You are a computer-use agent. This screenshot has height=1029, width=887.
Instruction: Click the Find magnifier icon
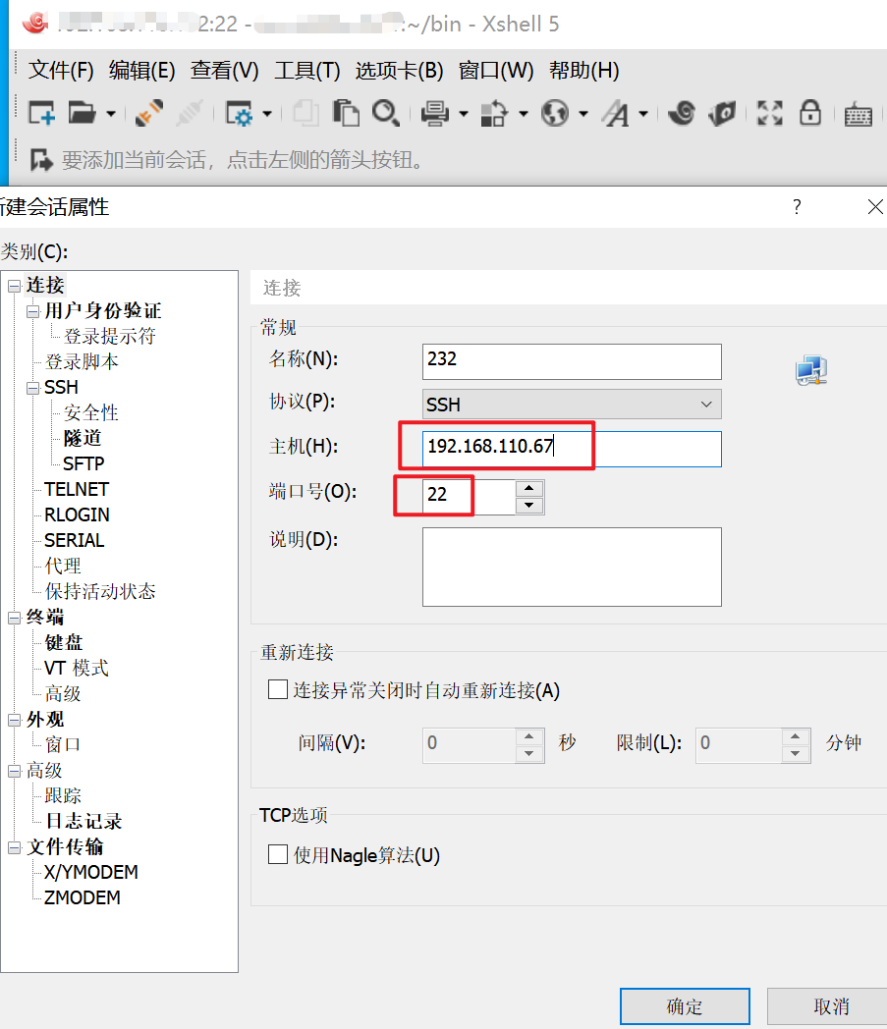[x=385, y=113]
